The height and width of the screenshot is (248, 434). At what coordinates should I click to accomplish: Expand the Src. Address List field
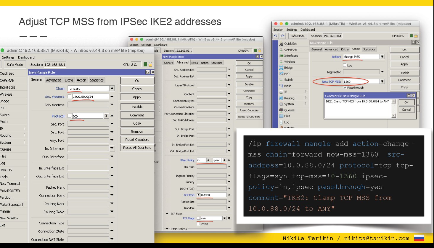click(x=229, y=69)
